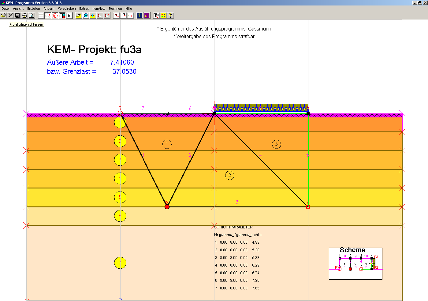428x301 pixels.
Task: Click the D displacement icon
Action: 123,15
